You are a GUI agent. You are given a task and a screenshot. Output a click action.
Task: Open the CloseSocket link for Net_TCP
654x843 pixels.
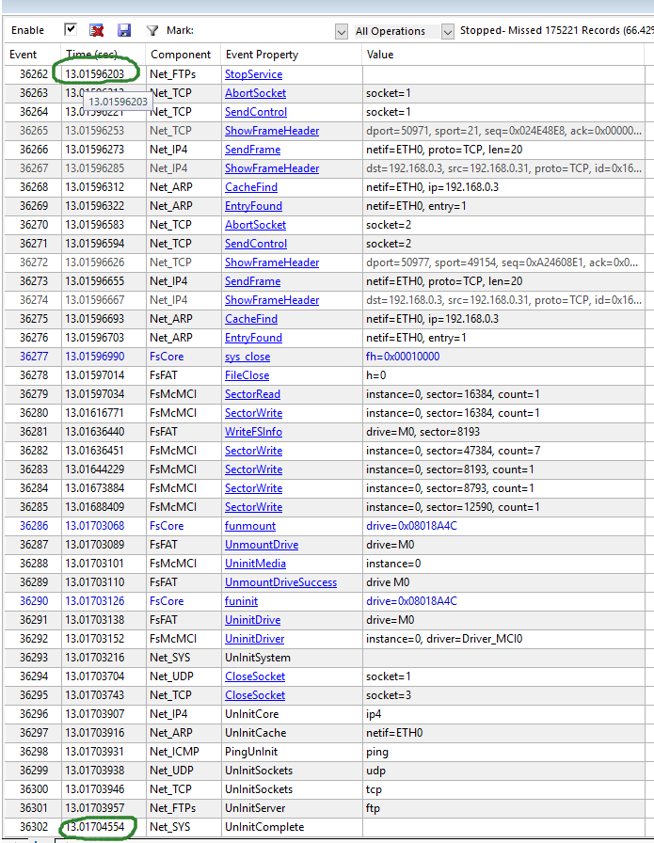(255, 695)
